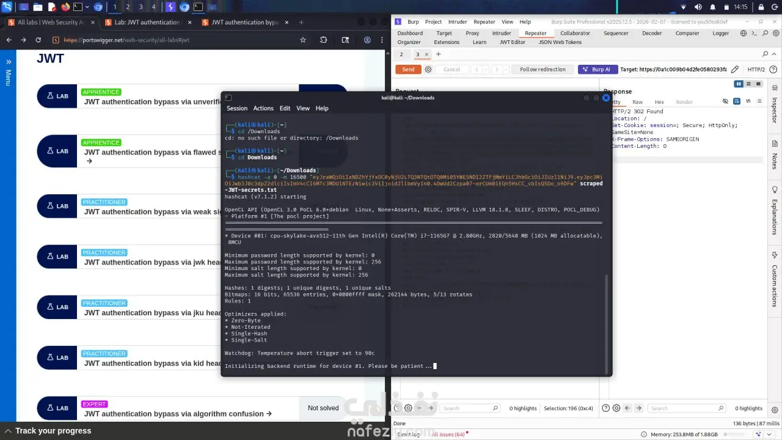The image size is (782, 440).
Task: Select Repeater request tab 2
Action: [401, 54]
